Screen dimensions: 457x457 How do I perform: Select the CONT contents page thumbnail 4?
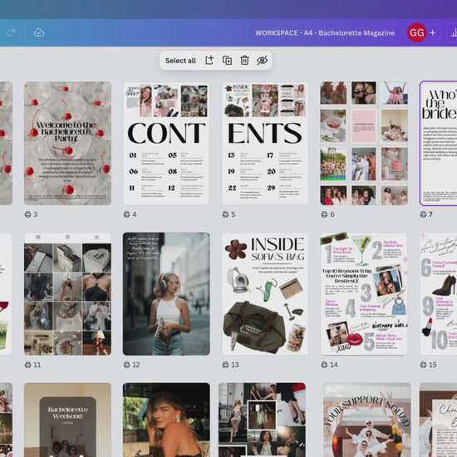(x=166, y=144)
